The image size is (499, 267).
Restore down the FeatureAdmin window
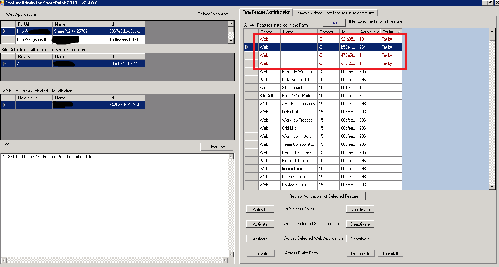[x=490, y=3]
